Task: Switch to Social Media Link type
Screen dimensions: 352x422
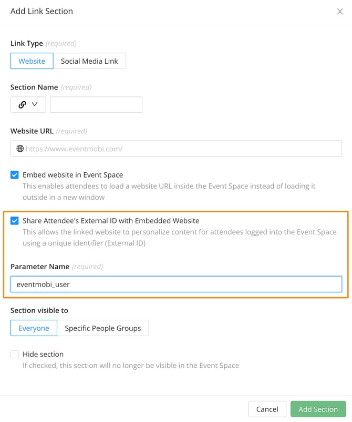Action: (x=89, y=61)
